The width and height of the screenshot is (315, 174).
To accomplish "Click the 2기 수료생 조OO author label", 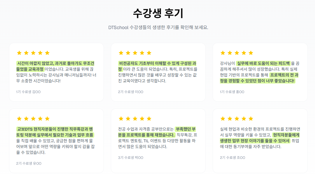I will (232, 158).
